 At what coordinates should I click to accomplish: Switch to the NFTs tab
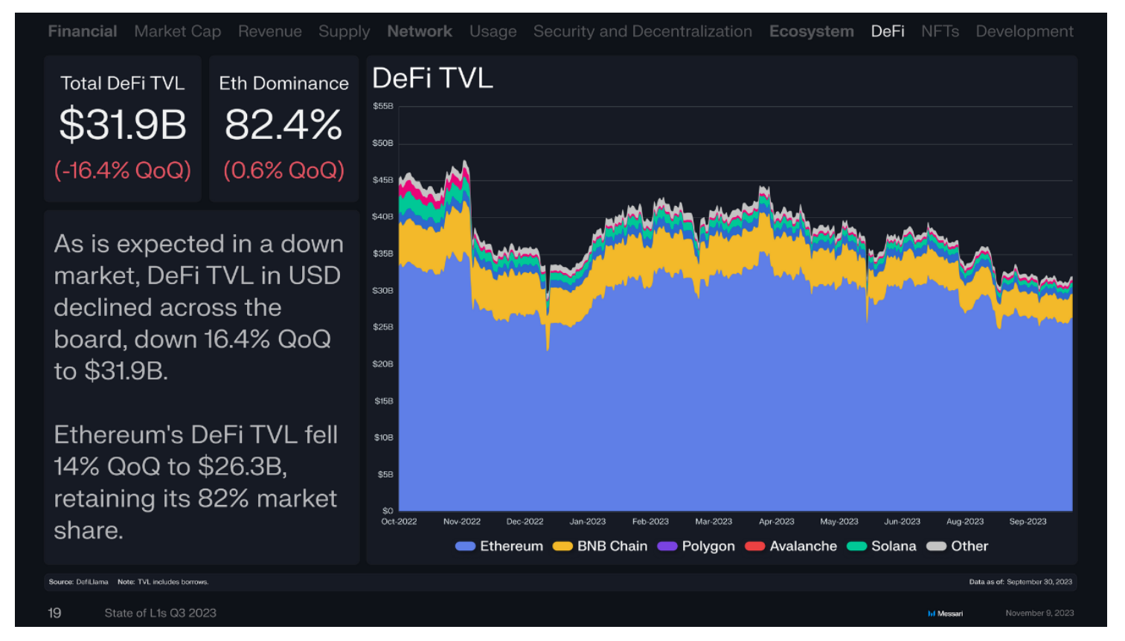coord(940,31)
